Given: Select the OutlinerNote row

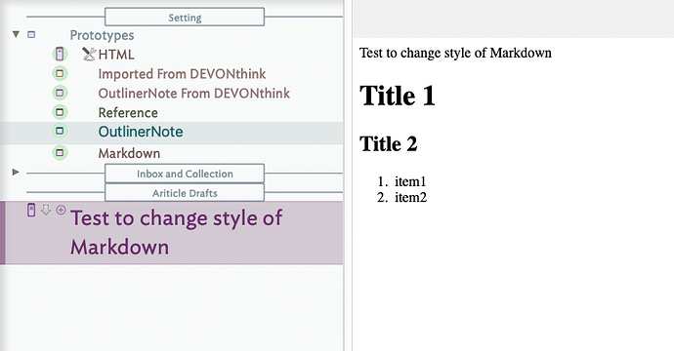Looking at the screenshot, I should click(172, 133).
